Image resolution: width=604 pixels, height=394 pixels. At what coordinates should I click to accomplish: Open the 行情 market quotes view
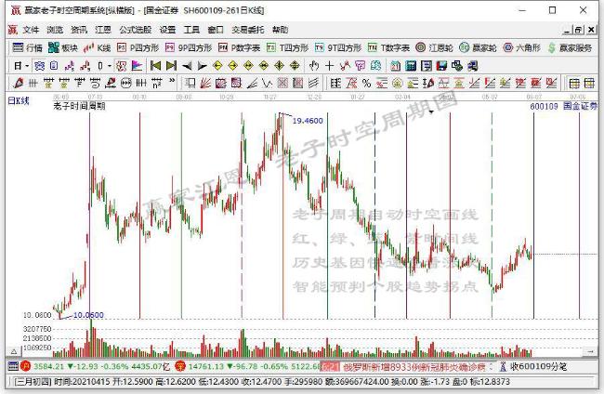[x=27, y=47]
